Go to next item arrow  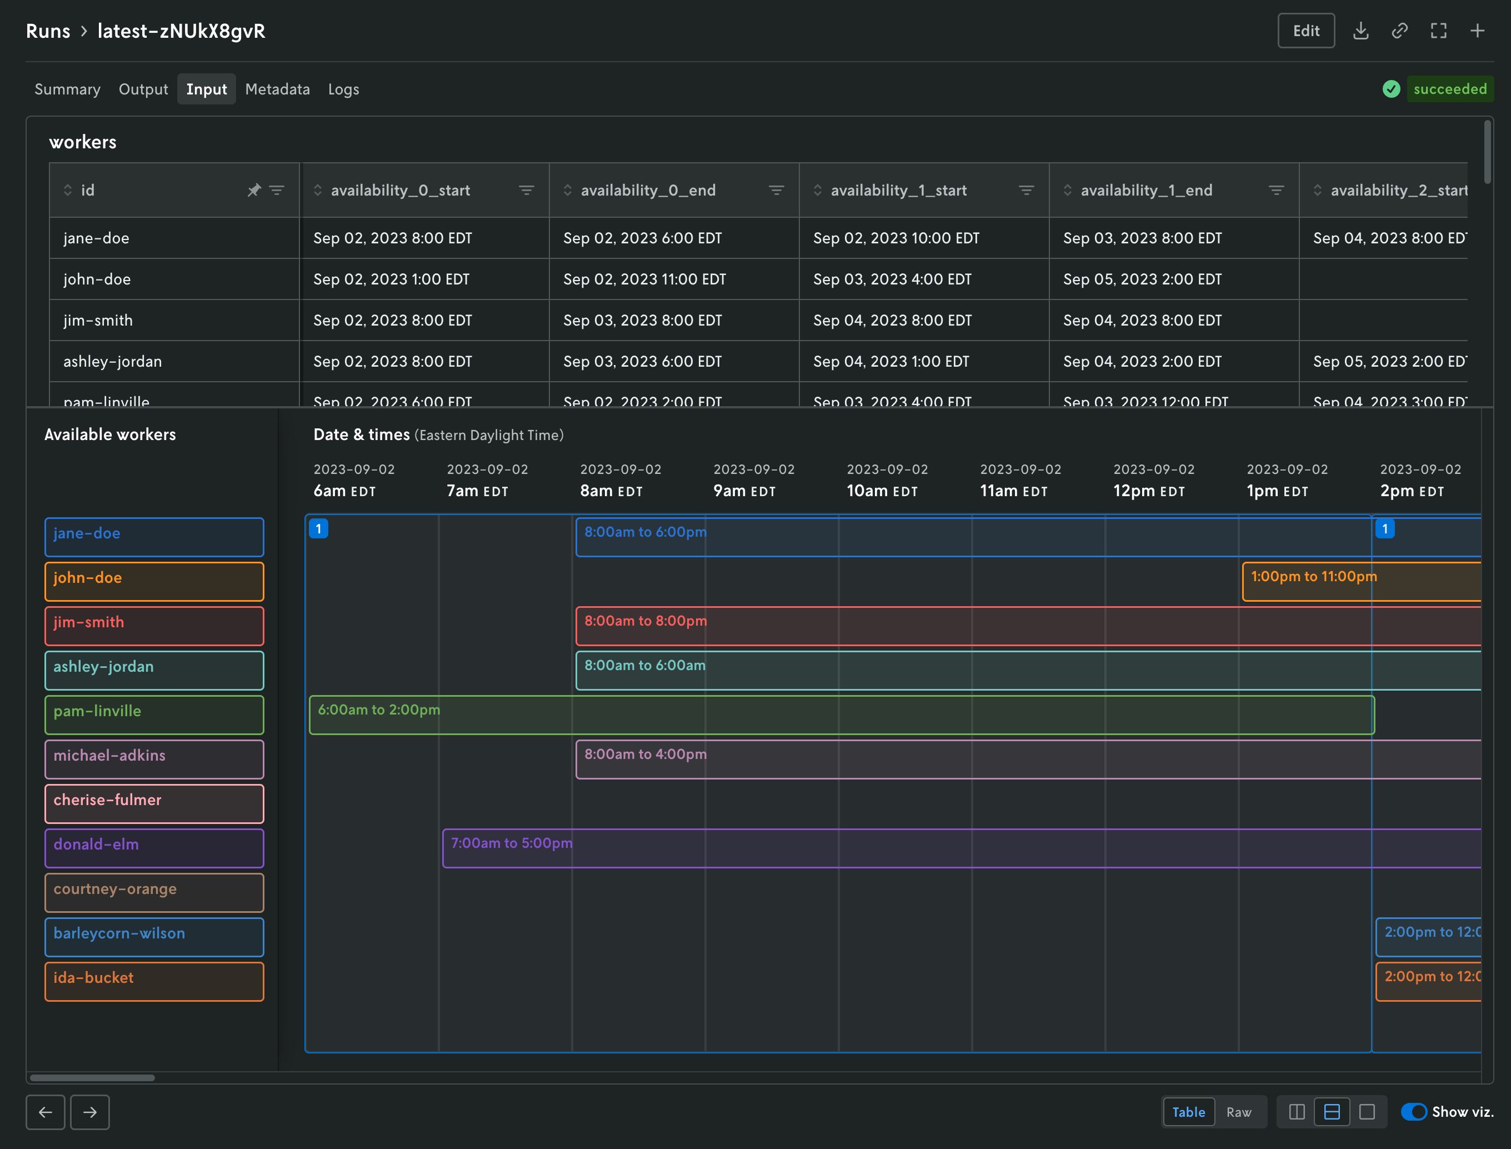tap(89, 1112)
